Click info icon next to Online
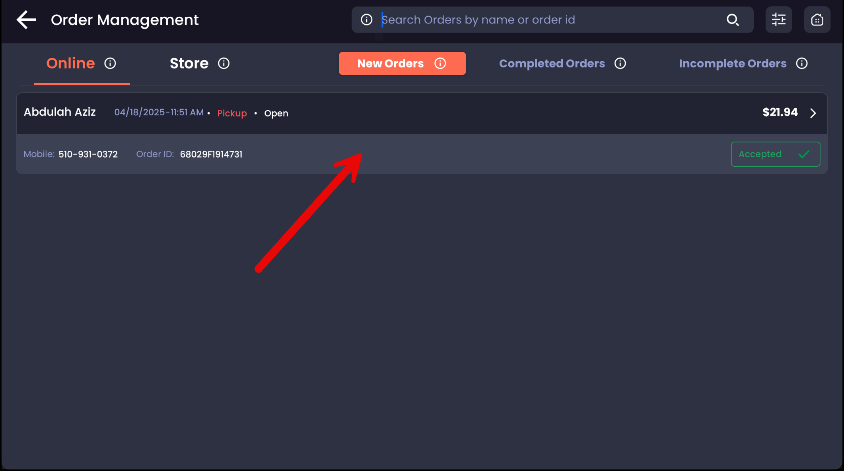This screenshot has width=844, height=471. tap(110, 64)
